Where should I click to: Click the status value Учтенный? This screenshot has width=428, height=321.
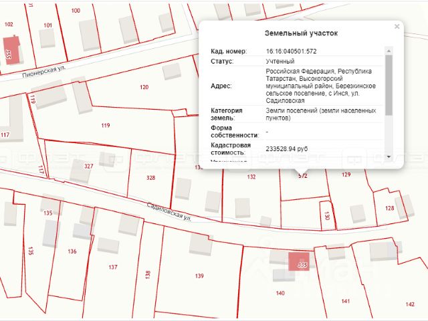click(x=280, y=61)
